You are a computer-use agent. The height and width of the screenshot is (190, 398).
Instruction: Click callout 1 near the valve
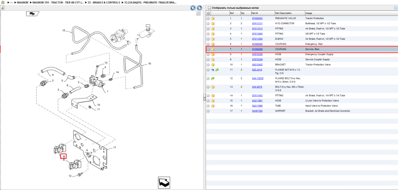[x=107, y=91]
